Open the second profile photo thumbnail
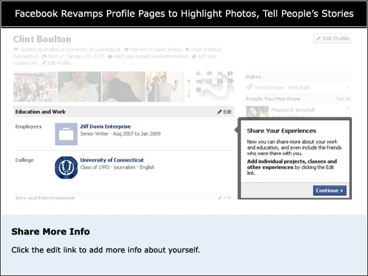Screen dimensions: 368x276 point(79,87)
